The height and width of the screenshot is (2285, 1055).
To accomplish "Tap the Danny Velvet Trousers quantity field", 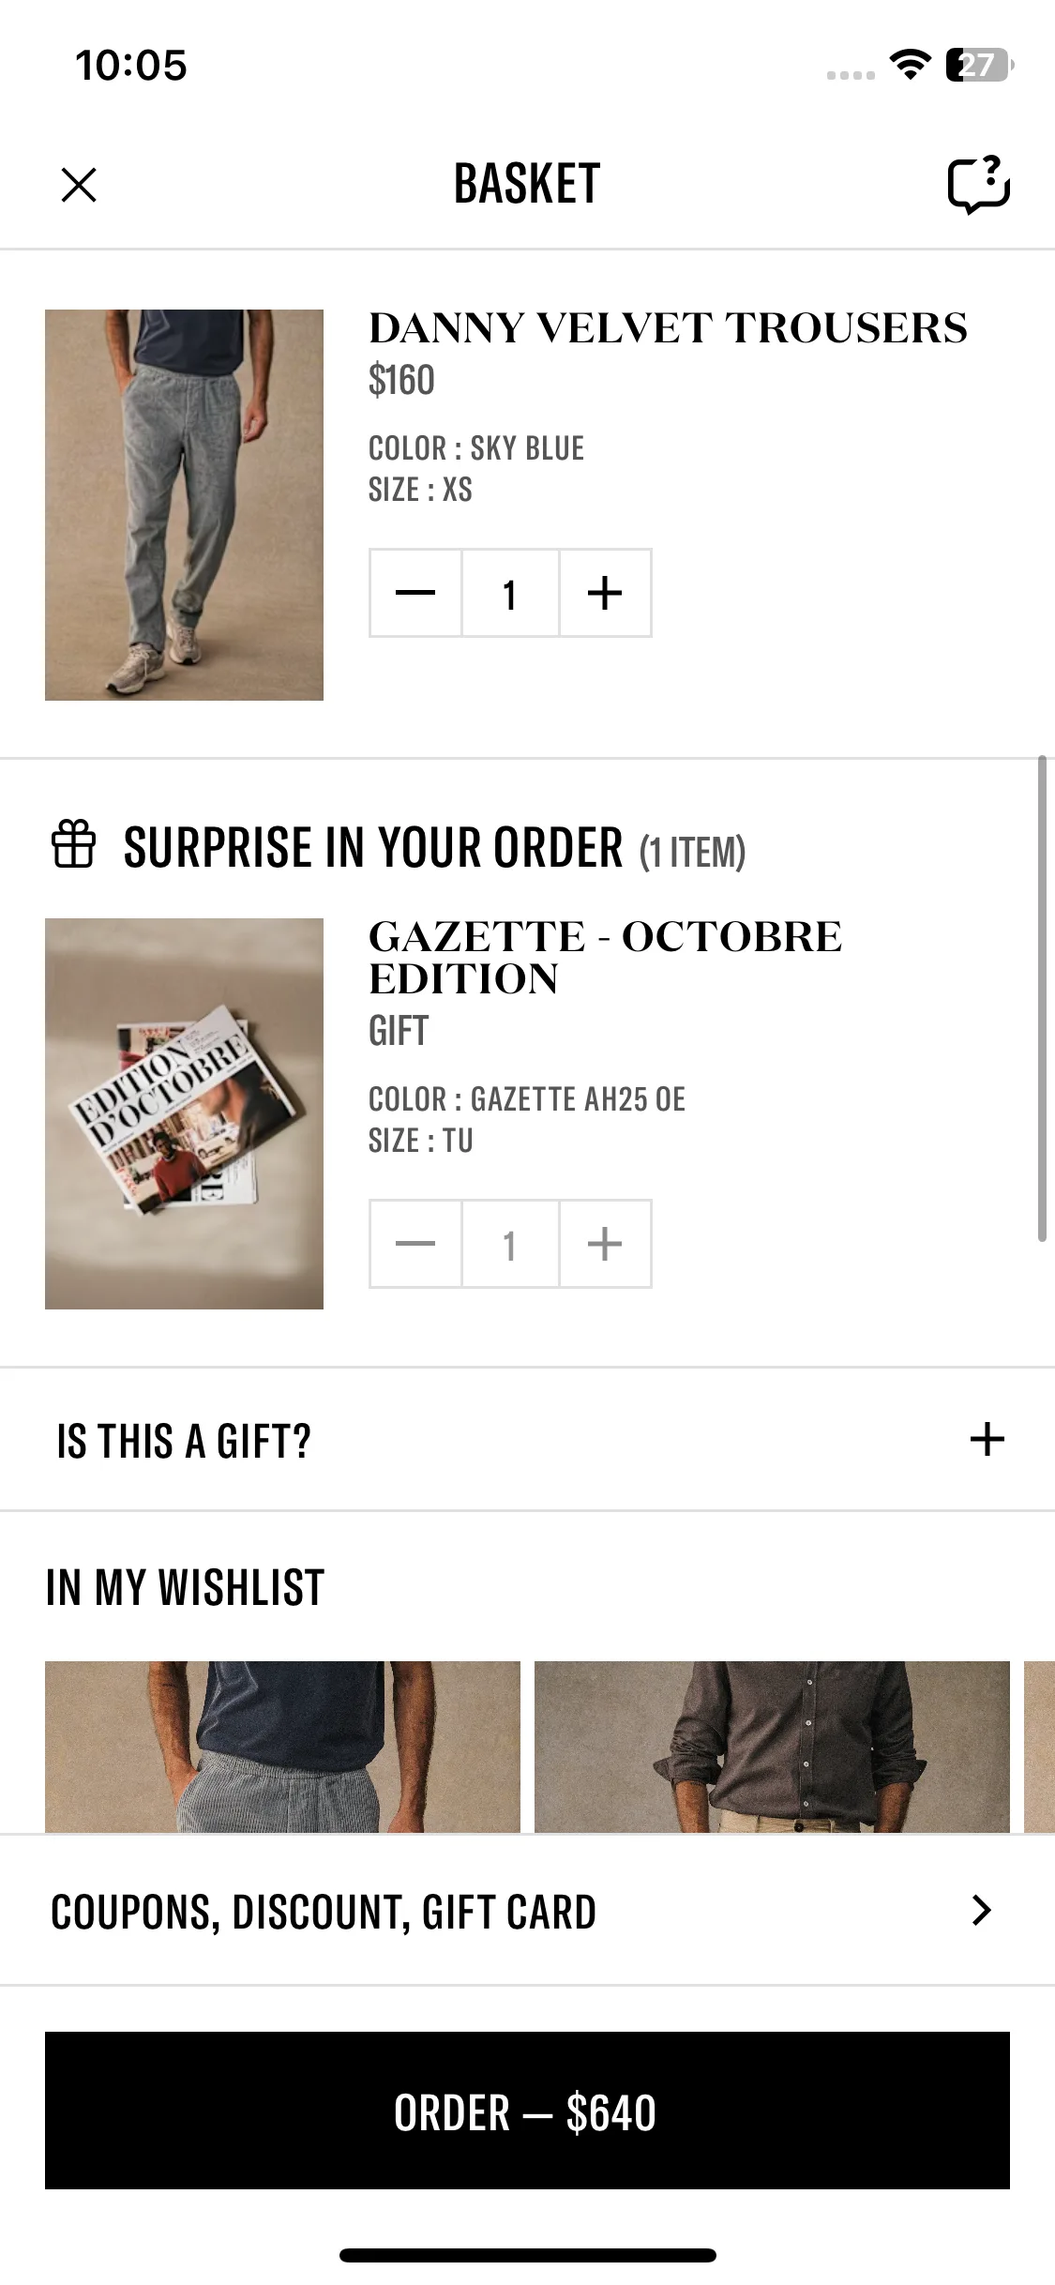I will [x=510, y=593].
